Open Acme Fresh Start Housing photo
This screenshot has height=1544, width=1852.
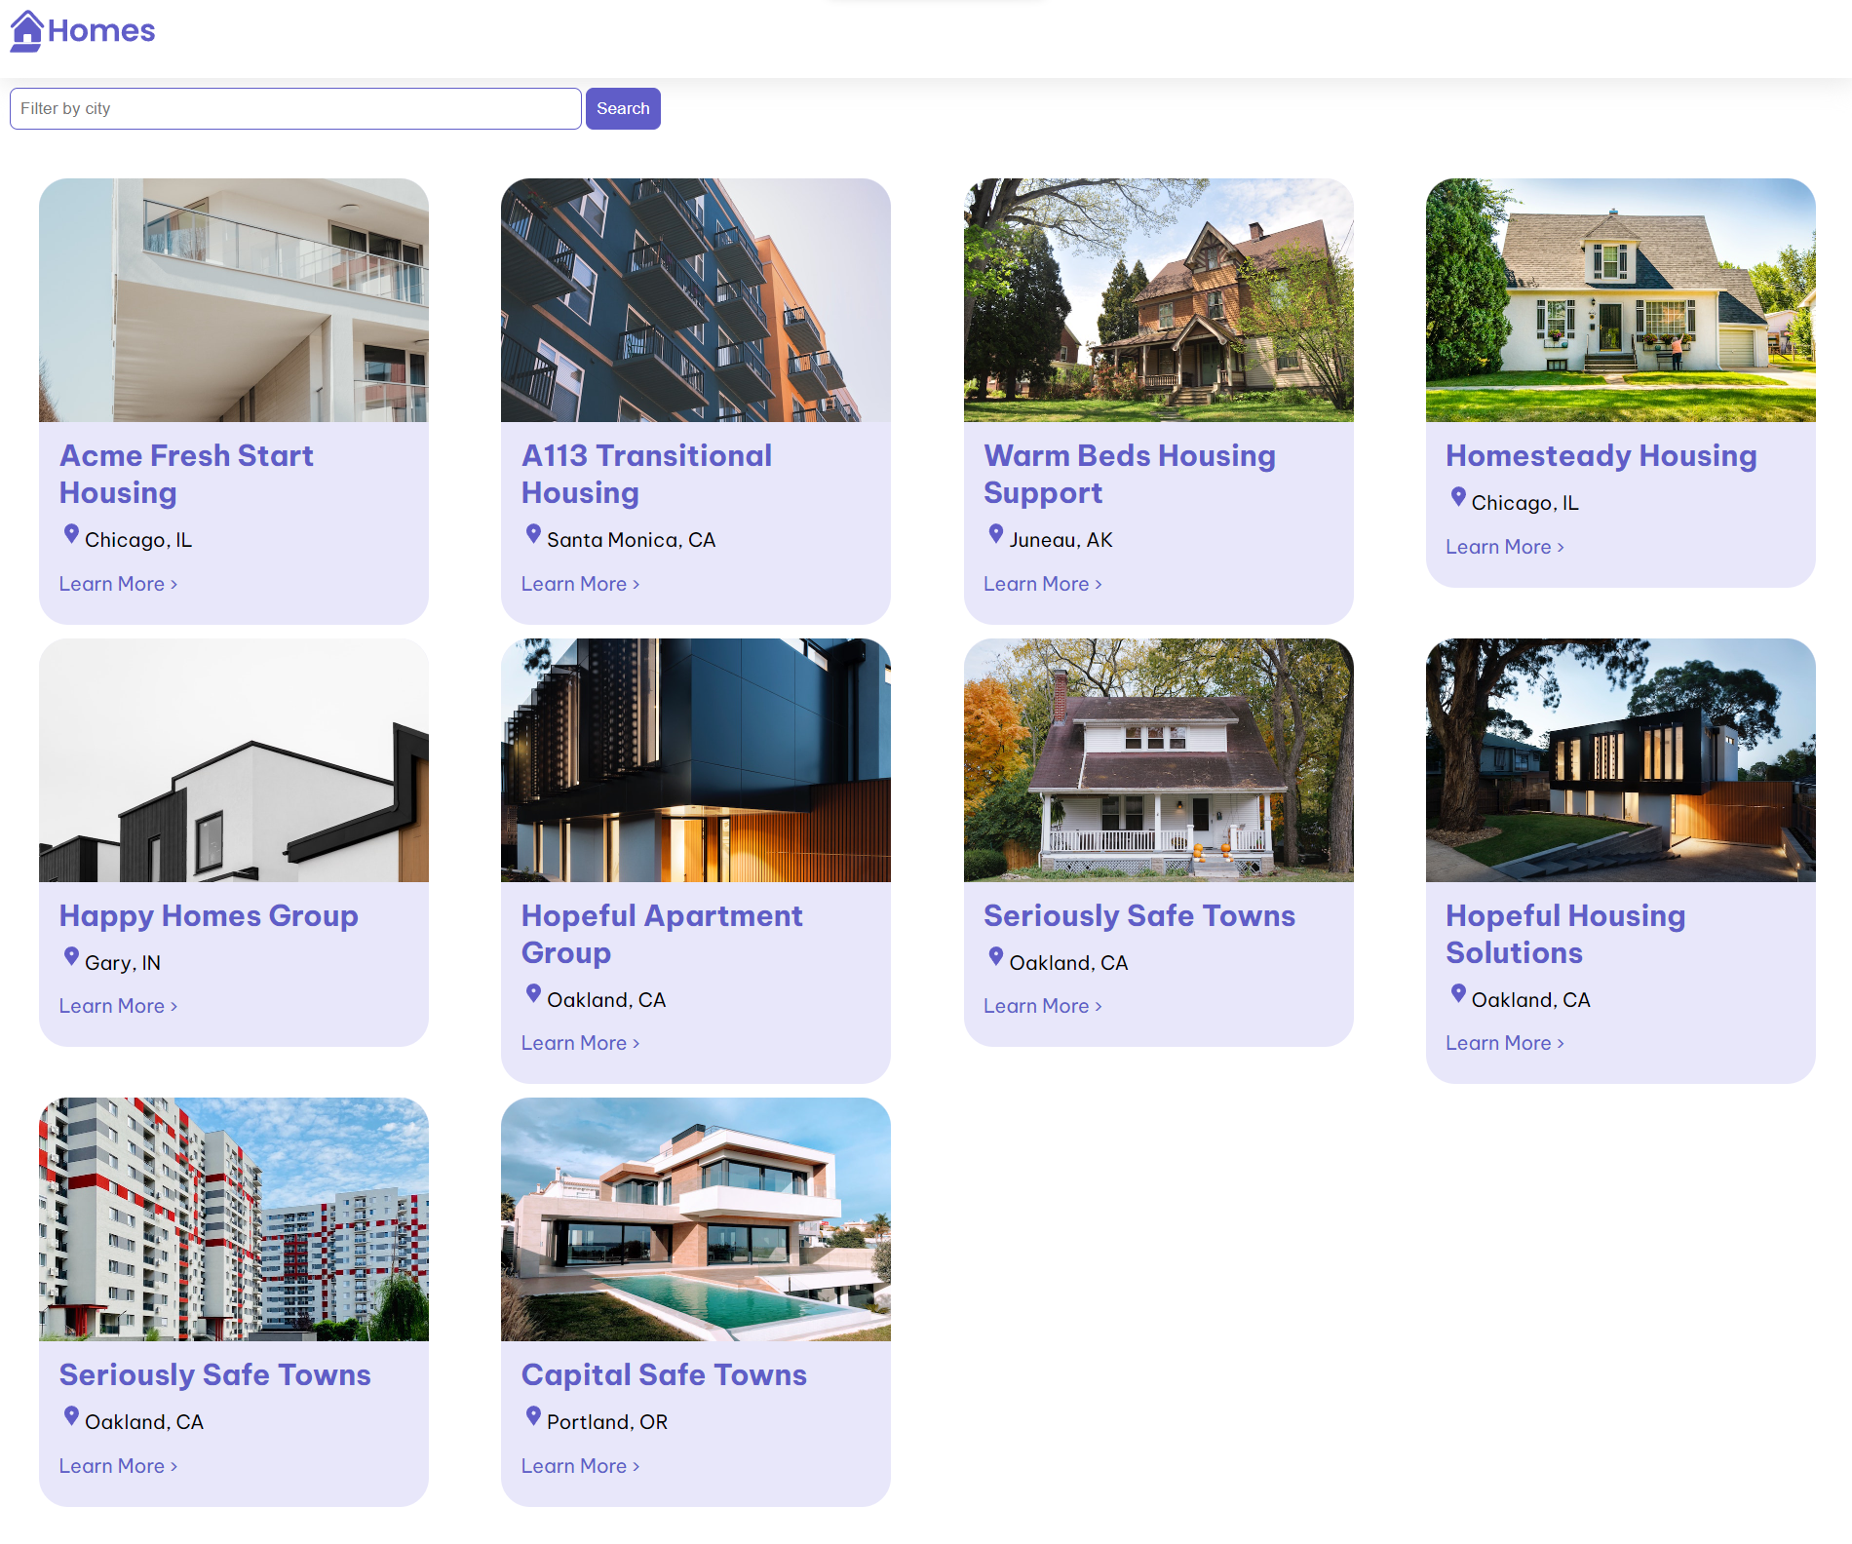point(234,300)
